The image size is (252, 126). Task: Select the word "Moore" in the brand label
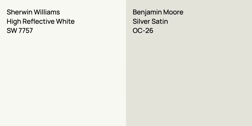[x=173, y=12]
